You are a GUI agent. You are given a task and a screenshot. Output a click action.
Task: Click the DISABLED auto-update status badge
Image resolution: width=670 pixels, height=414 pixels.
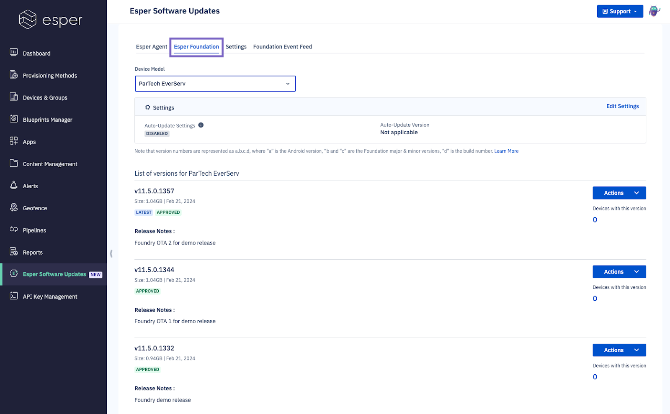(157, 134)
